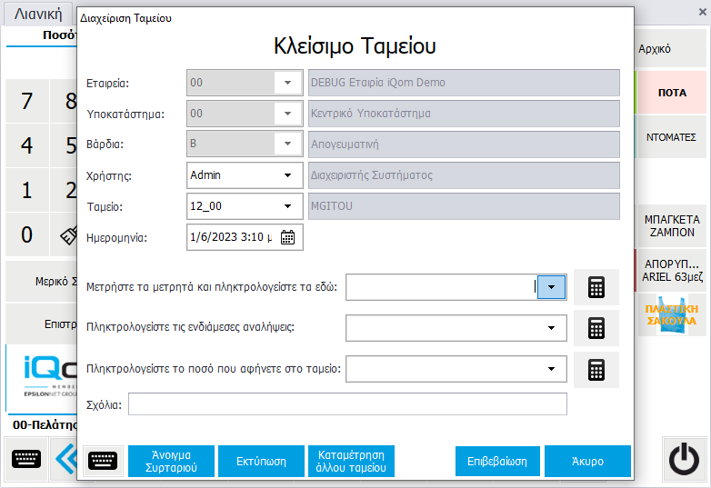Select the ΠΟΤΑ category
Viewport: 711px width, 488px height.
tap(672, 93)
